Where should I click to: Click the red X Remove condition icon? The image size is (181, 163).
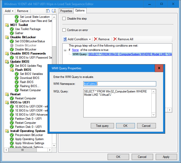(96, 39)
